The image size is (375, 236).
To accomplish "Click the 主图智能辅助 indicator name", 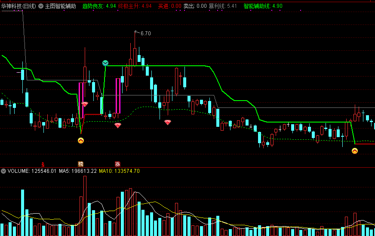I will pos(61,6).
